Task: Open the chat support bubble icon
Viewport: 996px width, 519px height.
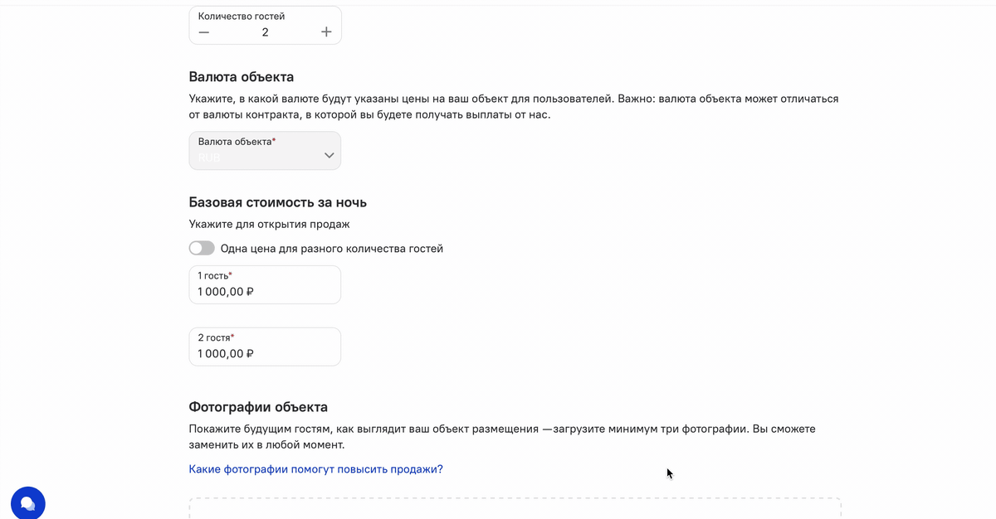Action: tap(28, 502)
